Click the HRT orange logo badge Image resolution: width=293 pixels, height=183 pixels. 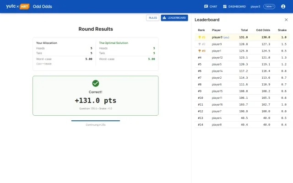[x=24, y=6]
